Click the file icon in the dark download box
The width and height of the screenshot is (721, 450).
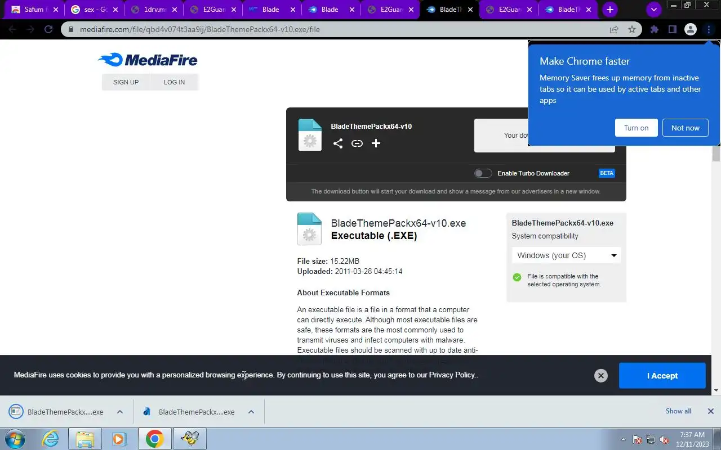(x=309, y=135)
